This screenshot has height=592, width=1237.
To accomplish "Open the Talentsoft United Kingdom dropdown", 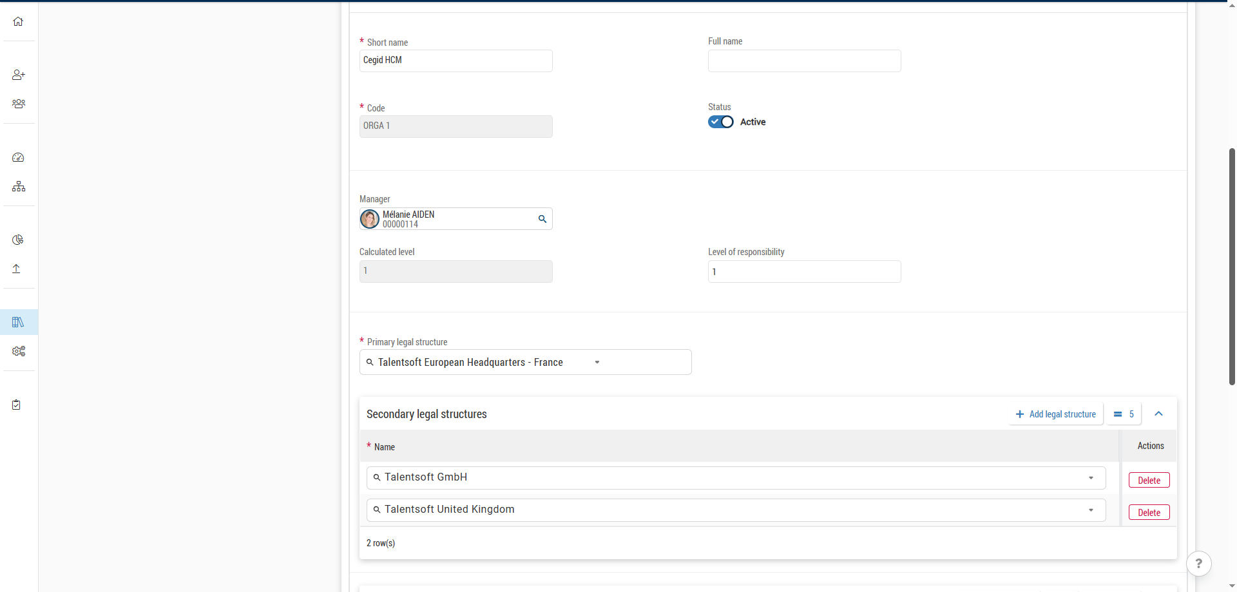I will pyautogui.click(x=1091, y=510).
